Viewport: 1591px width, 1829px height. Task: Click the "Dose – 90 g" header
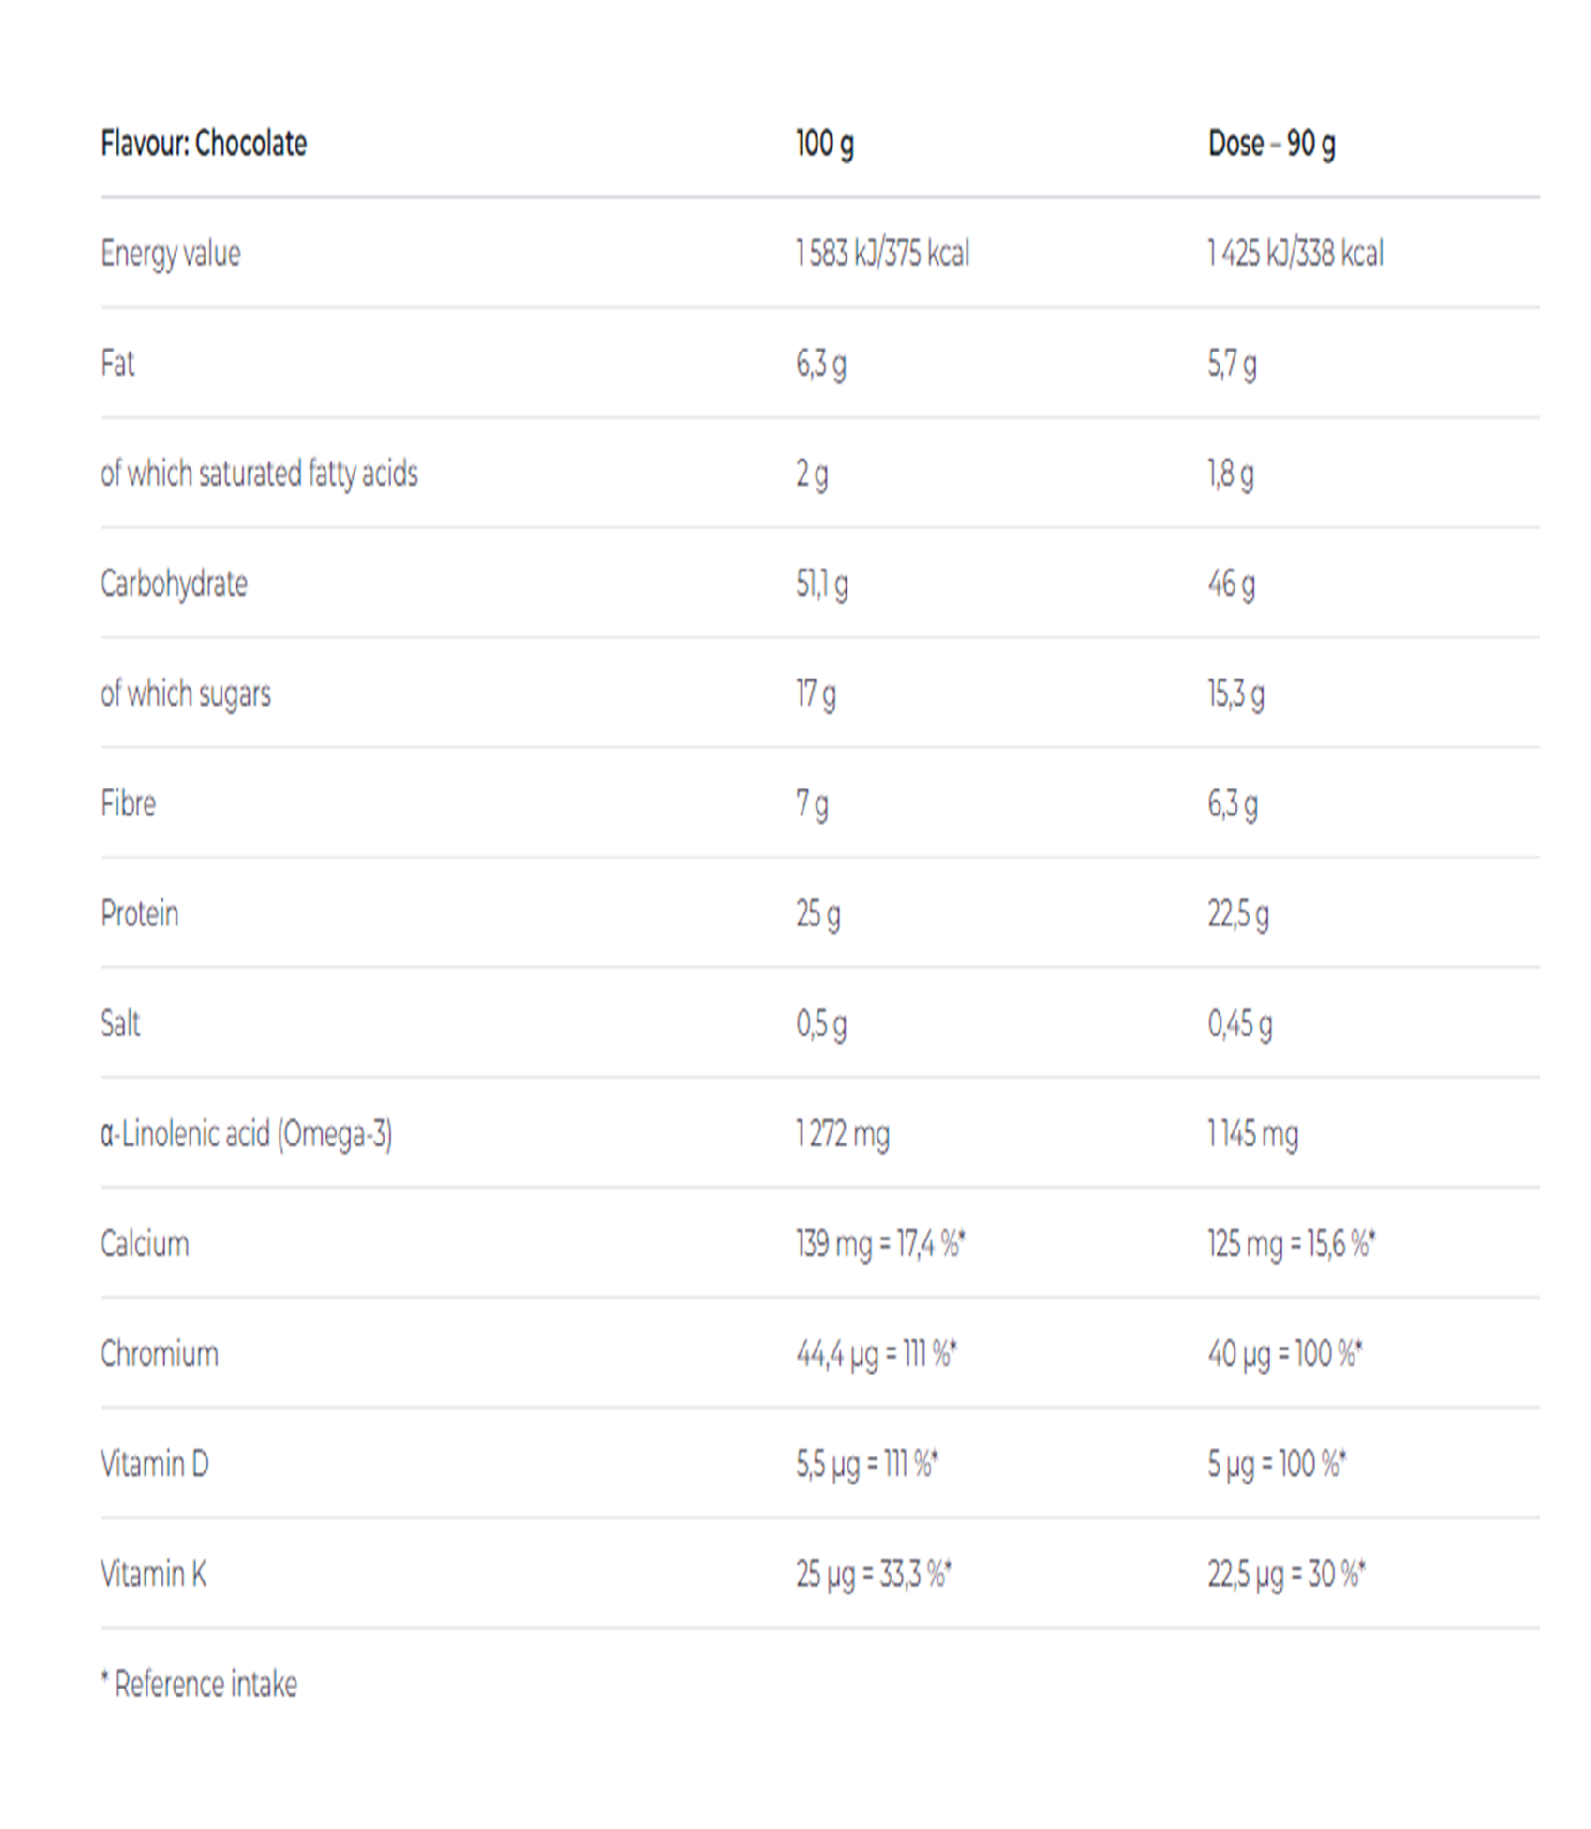[x=1272, y=144]
